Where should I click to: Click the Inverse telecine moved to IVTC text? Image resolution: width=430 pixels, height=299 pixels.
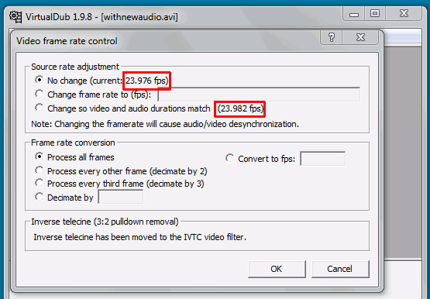tap(140, 237)
